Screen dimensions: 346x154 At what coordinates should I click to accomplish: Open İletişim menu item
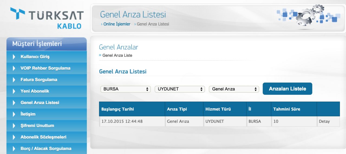coord(47,114)
